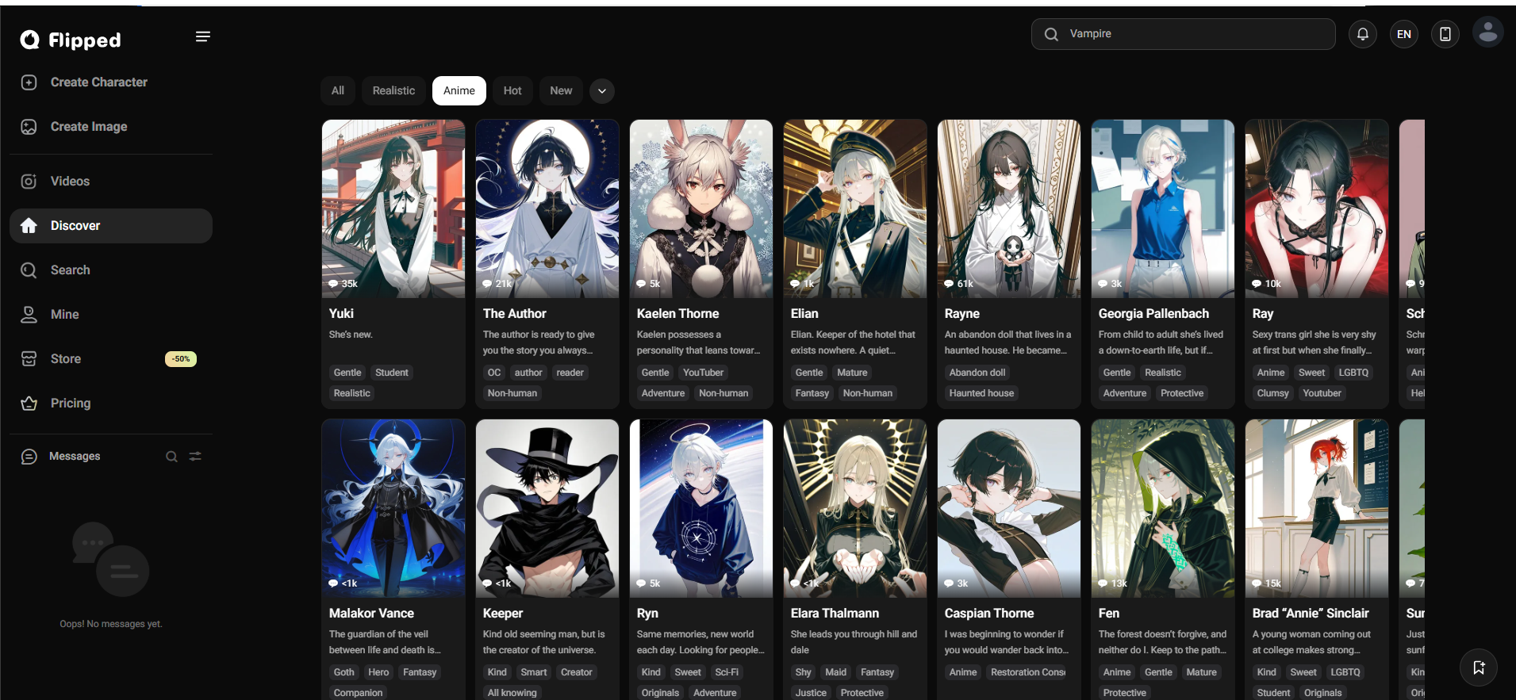The image size is (1516, 700).
Task: Click the Haunted house tag on Rayne
Action: 981,393
